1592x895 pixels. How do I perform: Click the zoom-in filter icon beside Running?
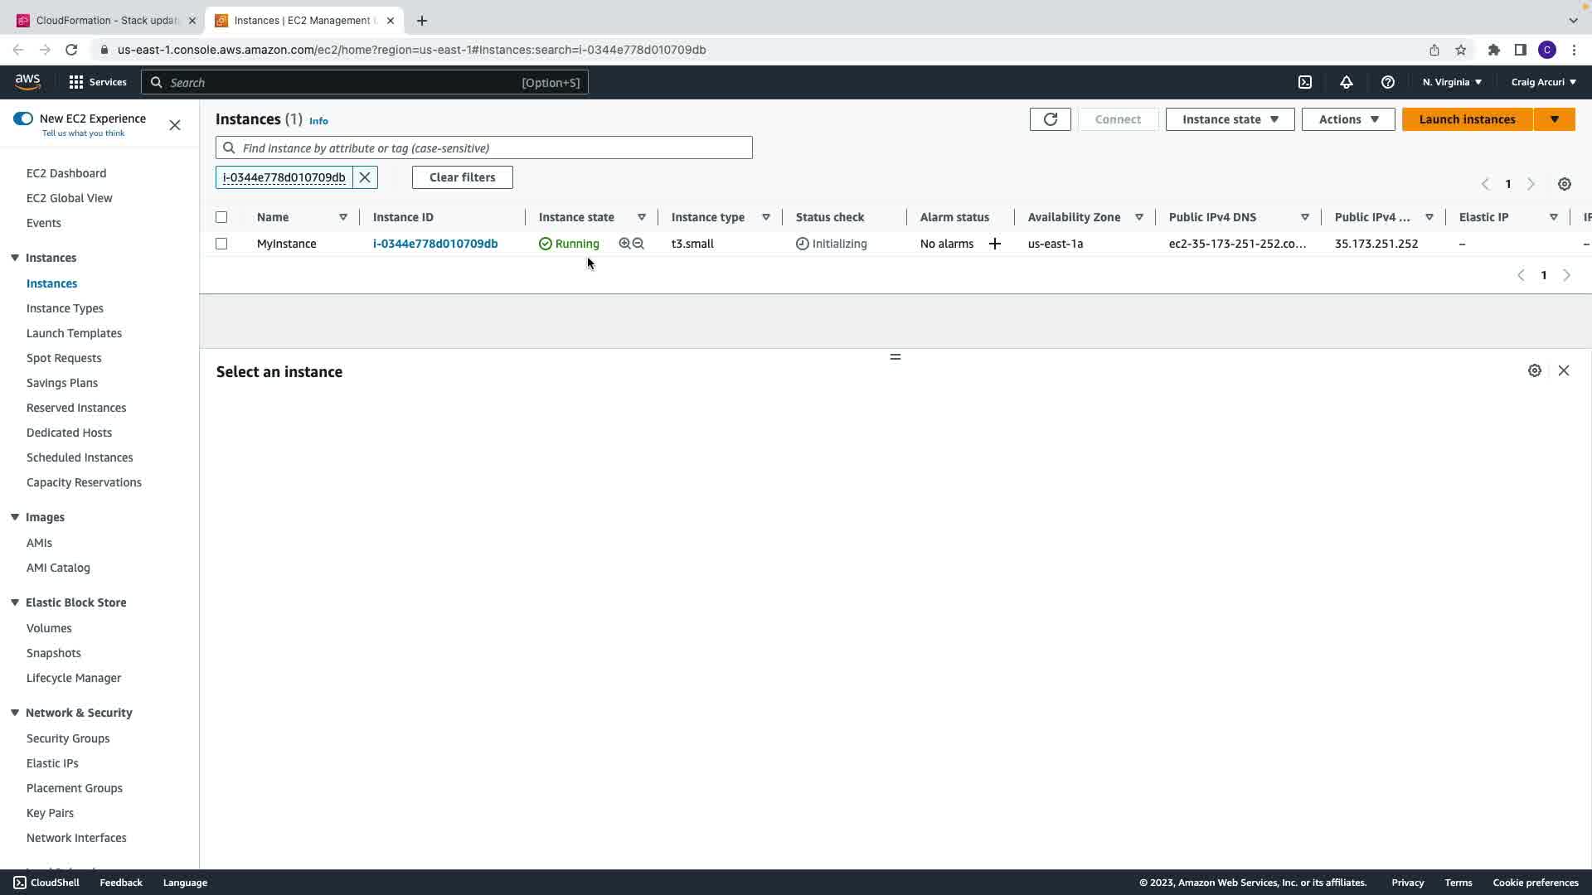624,244
